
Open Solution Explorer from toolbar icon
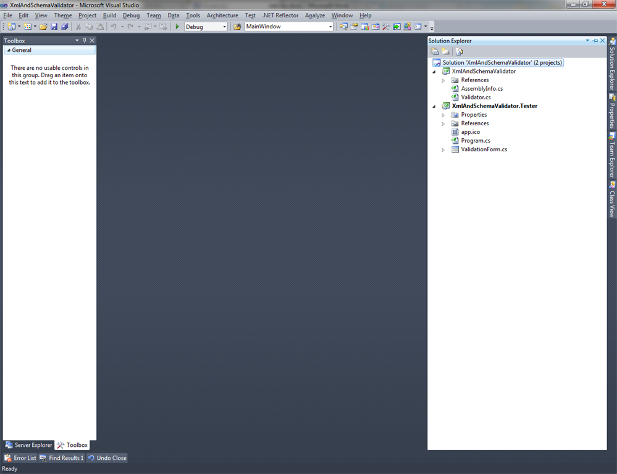343,27
